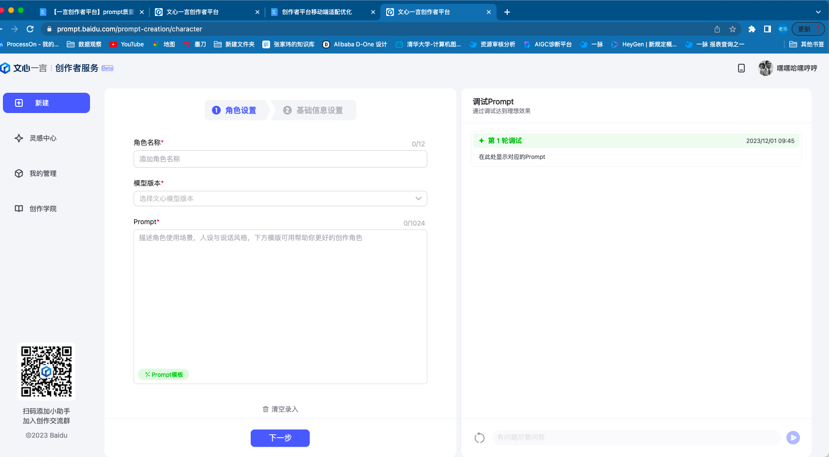Open the user avatar profile
The height and width of the screenshot is (457, 829).
(x=766, y=68)
